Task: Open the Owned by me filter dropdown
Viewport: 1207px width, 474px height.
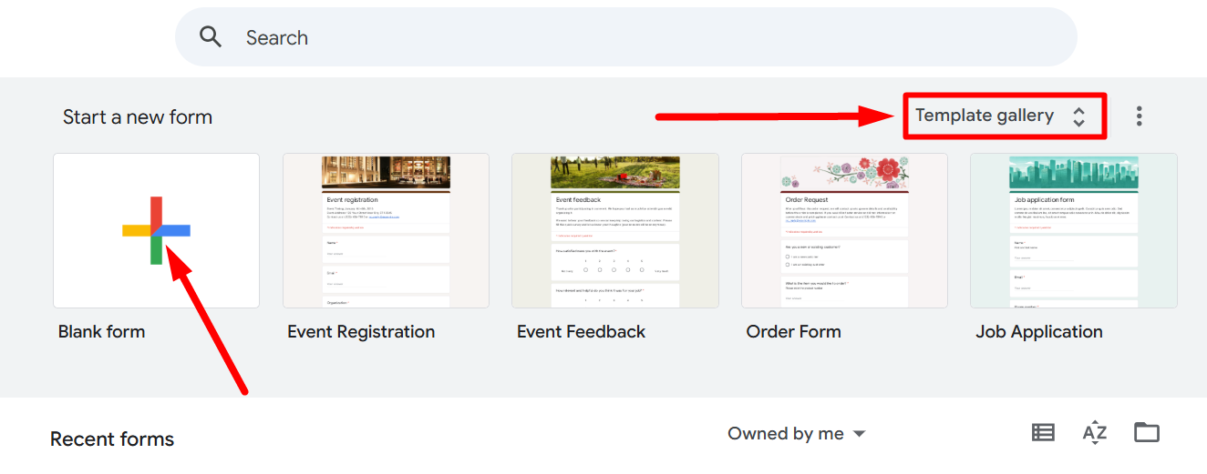Action: click(786, 434)
